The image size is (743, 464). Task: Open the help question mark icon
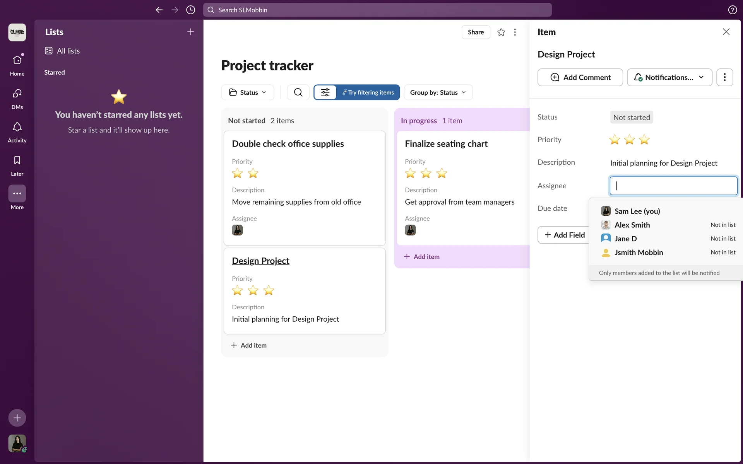[732, 10]
